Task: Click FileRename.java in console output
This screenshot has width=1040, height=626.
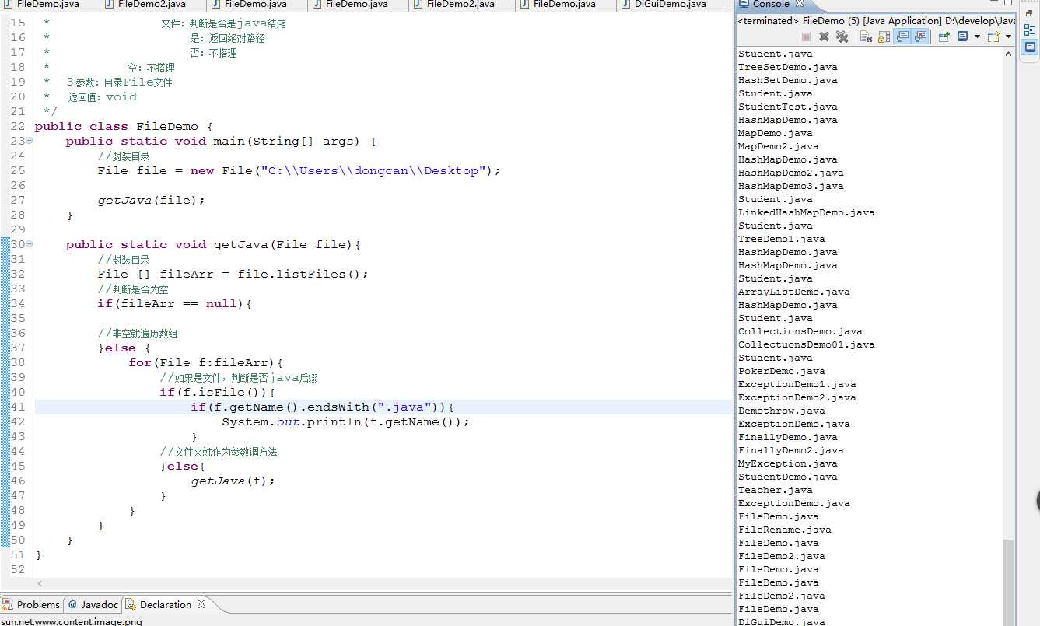Action: tap(784, 530)
